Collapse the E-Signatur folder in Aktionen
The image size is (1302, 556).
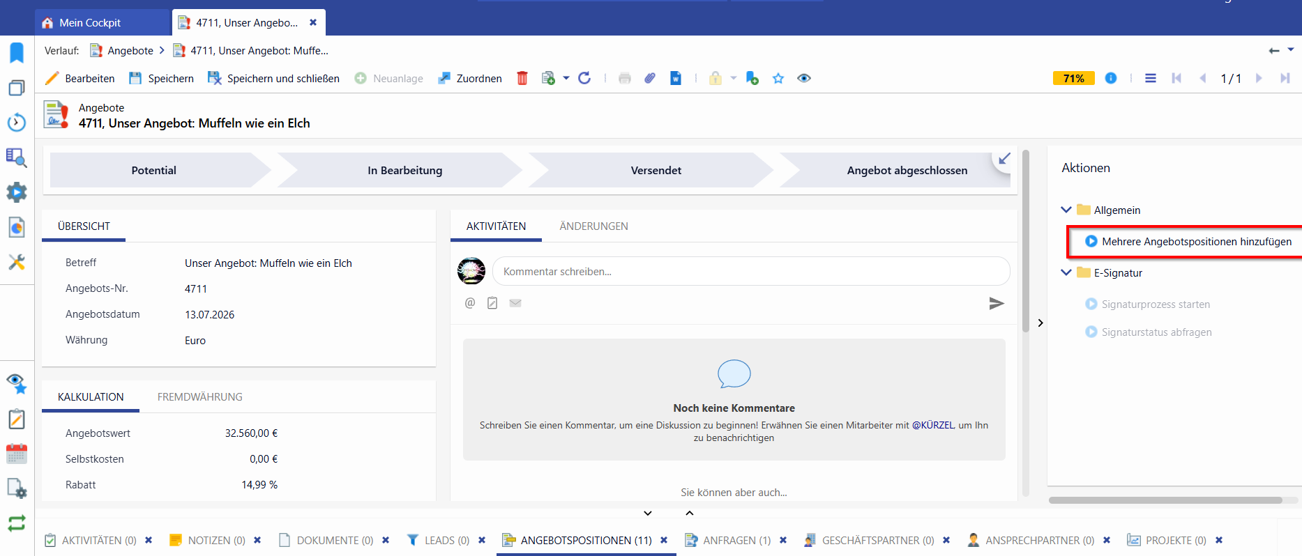[x=1066, y=272]
